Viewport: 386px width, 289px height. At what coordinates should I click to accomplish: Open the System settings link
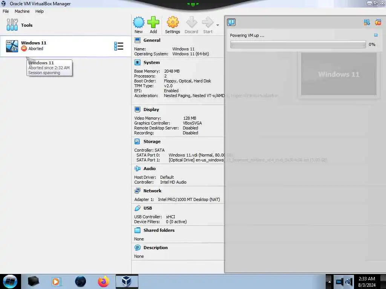pos(152,62)
